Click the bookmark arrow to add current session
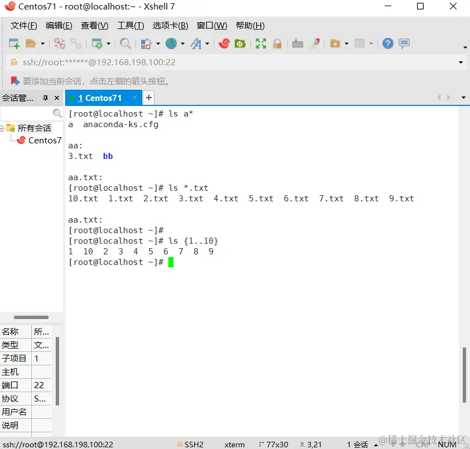The width and height of the screenshot is (470, 449). pos(15,81)
